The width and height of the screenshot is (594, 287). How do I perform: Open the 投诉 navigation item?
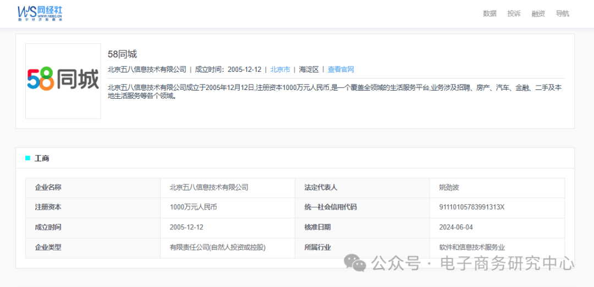[x=514, y=14]
